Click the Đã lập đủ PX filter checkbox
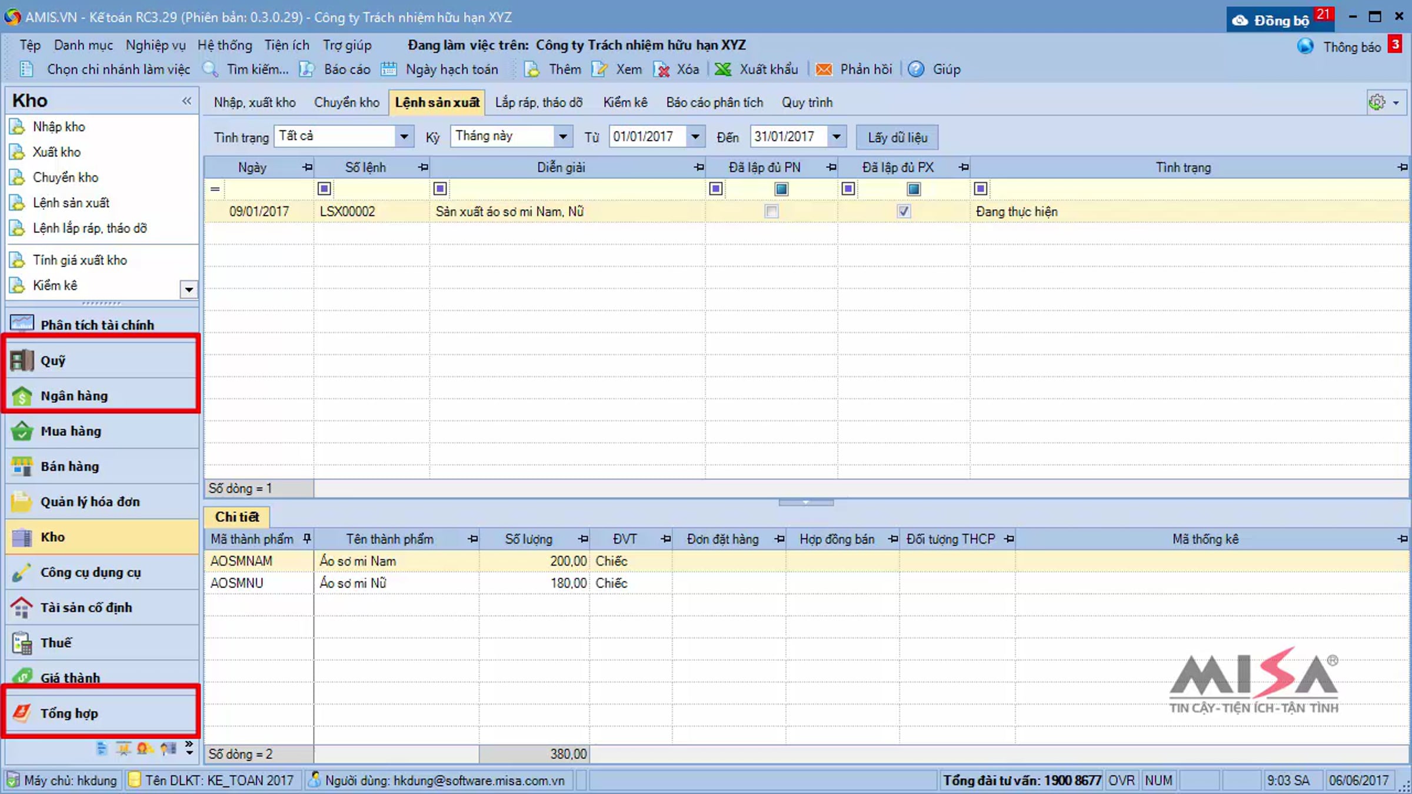Viewport: 1412px width, 794px height. [914, 189]
